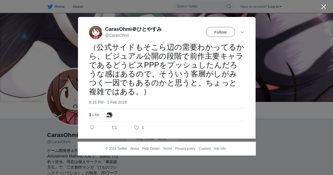Click the Twitter bird Home icon
Viewport: 333px width, 175px height.
point(50,7)
